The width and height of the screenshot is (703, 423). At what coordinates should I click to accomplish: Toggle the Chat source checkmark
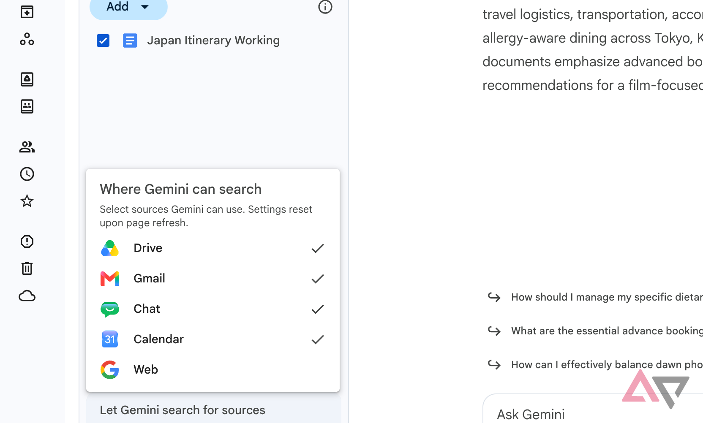coord(318,309)
